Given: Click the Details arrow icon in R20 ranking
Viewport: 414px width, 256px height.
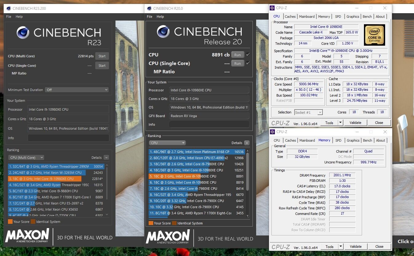Looking at the screenshot, I should tap(247, 143).
